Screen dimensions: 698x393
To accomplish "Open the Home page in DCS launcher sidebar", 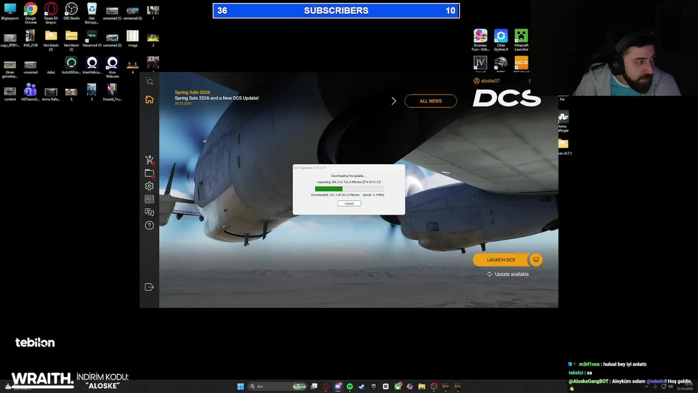I will point(149,99).
